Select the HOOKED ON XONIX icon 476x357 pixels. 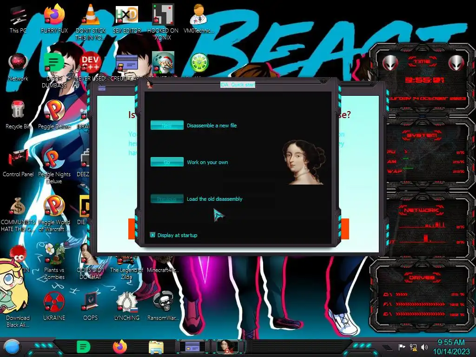(x=163, y=22)
